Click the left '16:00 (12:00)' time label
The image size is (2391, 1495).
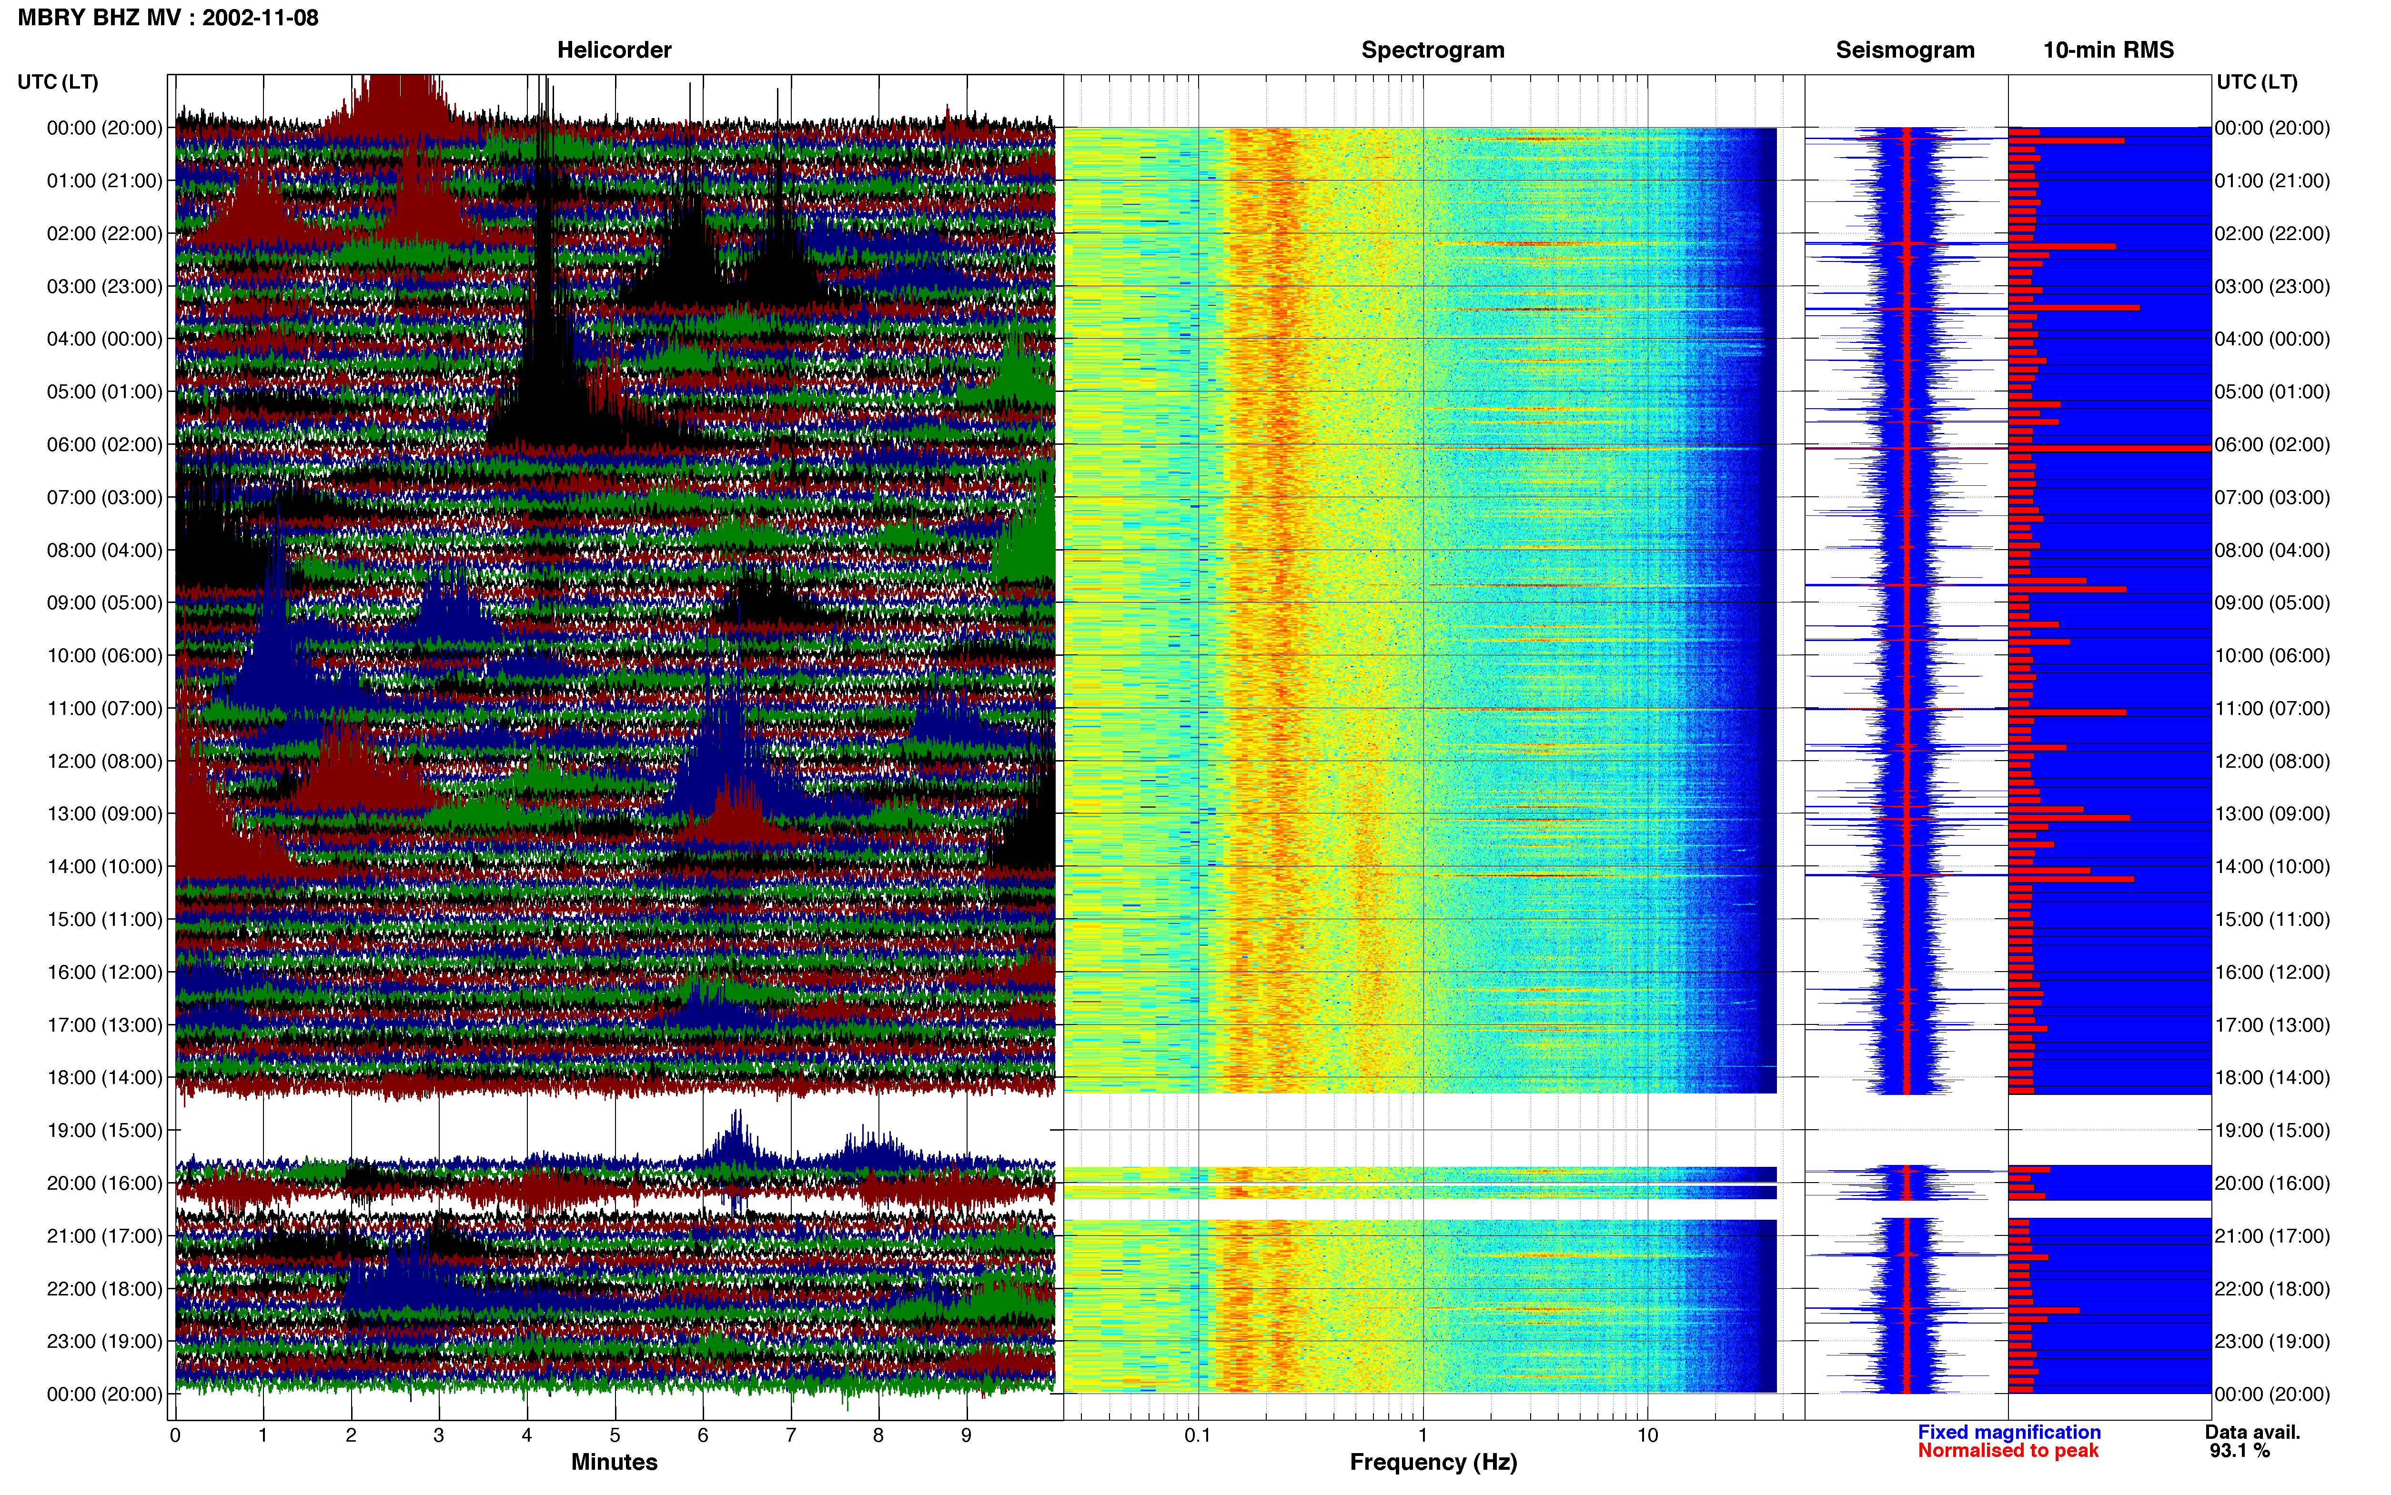[105, 972]
